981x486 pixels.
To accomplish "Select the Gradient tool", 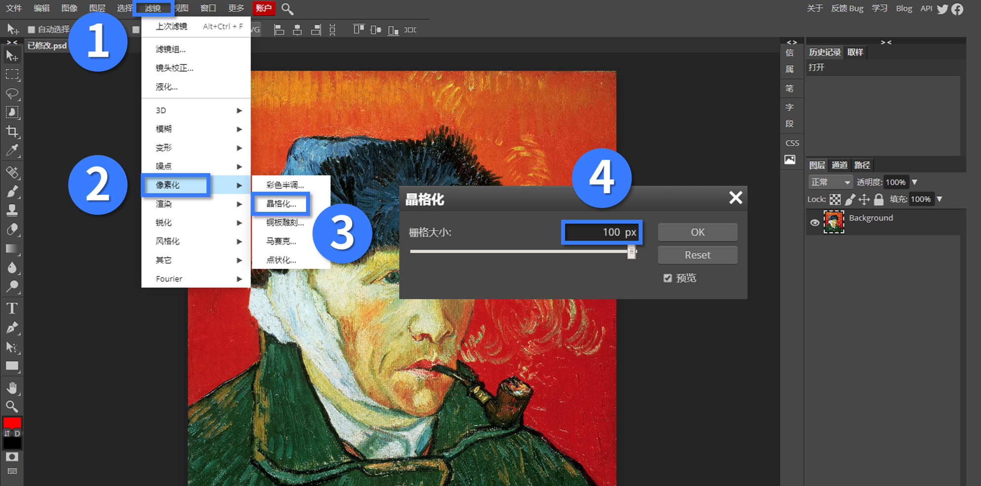I will (12, 248).
